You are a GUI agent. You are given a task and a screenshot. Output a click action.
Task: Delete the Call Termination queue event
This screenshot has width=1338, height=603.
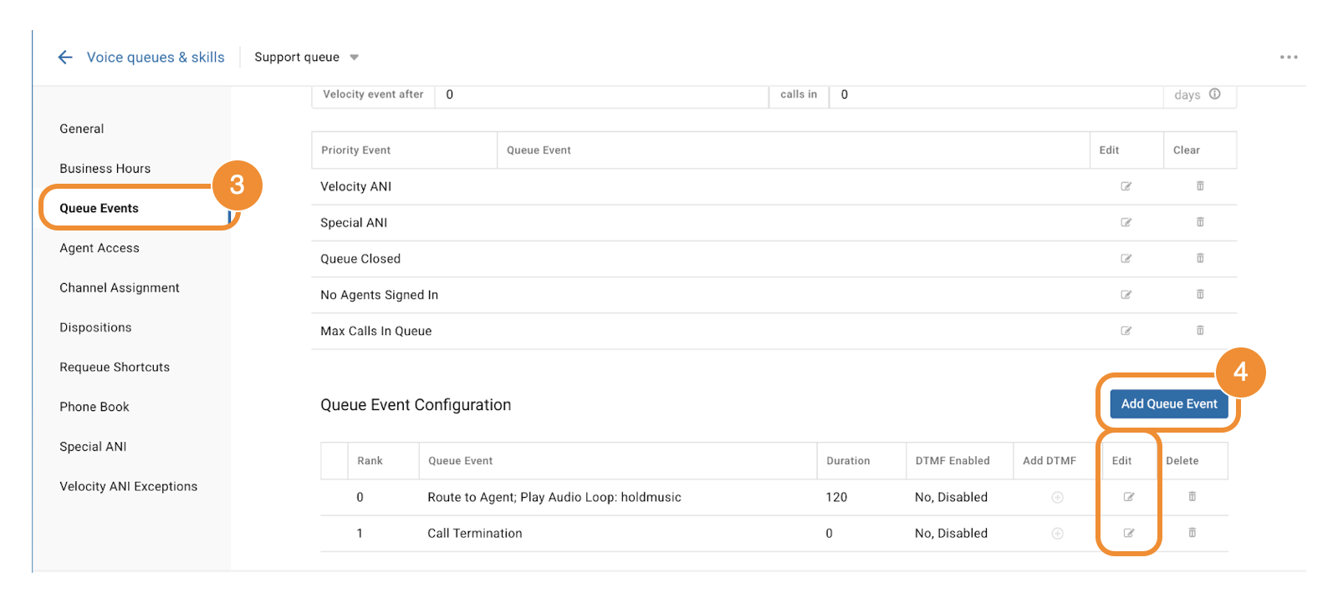(x=1192, y=533)
